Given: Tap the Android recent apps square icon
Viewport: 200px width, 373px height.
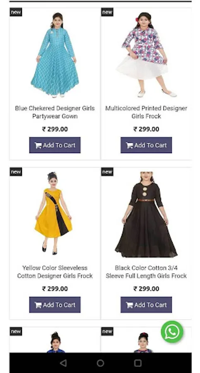Looking at the screenshot, I should tap(138, 363).
